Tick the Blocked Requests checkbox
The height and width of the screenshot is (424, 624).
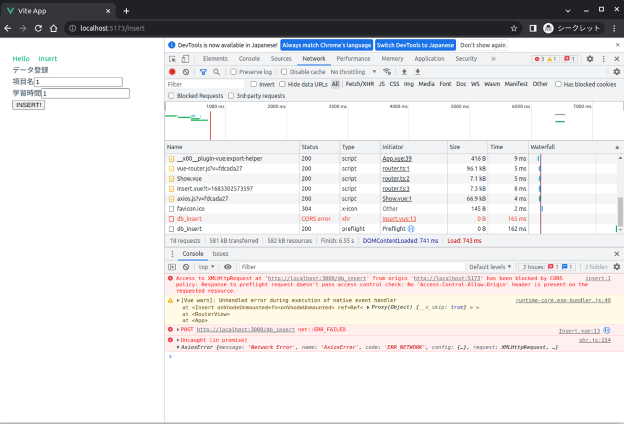[x=171, y=96]
